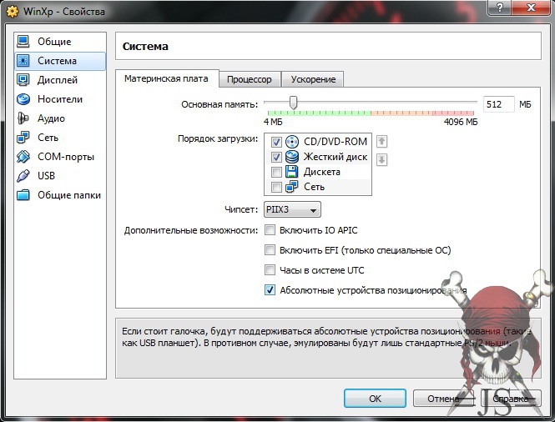The width and height of the screenshot is (555, 422).
Task: Switch to Материнская плата tab
Action: (x=166, y=78)
